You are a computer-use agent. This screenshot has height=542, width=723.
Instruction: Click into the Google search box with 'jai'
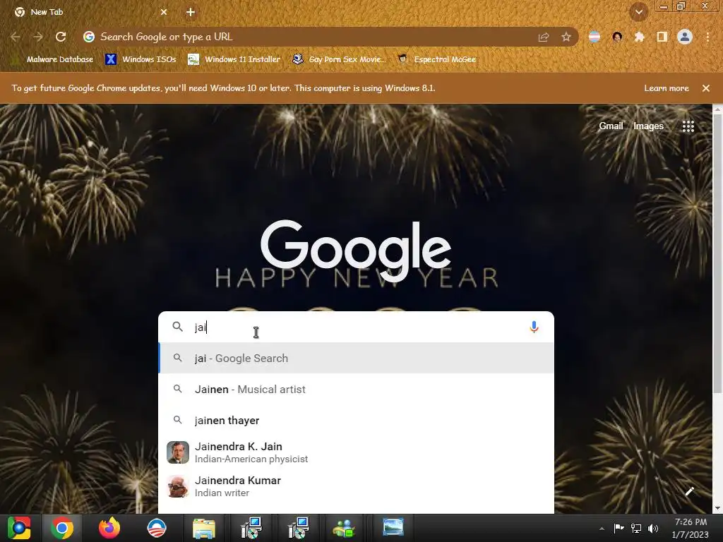pos(356,327)
